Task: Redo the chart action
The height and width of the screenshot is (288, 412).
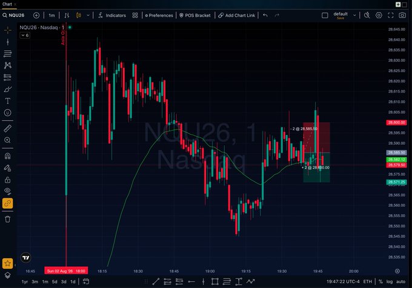Action: pos(277,15)
